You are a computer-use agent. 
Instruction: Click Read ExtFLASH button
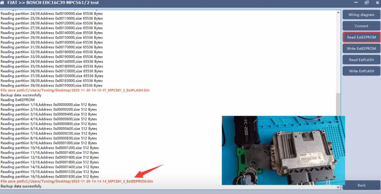point(361,60)
